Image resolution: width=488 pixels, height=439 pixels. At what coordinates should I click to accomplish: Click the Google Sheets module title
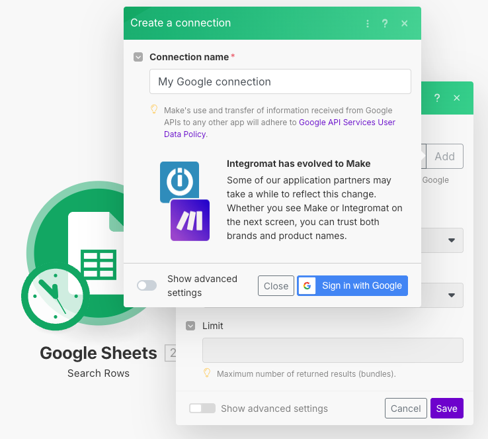pyautogui.click(x=99, y=353)
